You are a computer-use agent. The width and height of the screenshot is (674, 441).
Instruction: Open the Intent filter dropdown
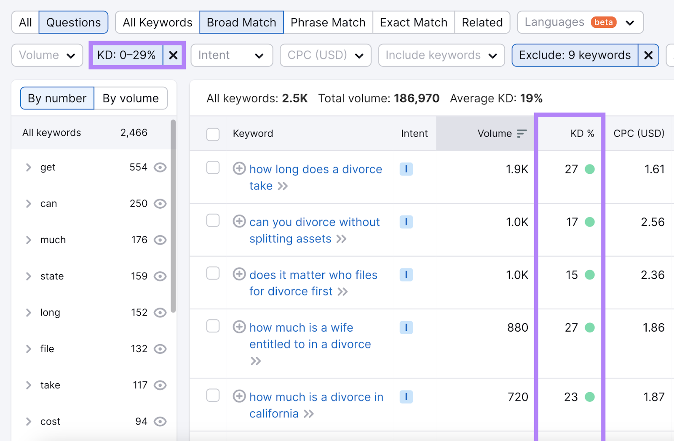click(232, 55)
